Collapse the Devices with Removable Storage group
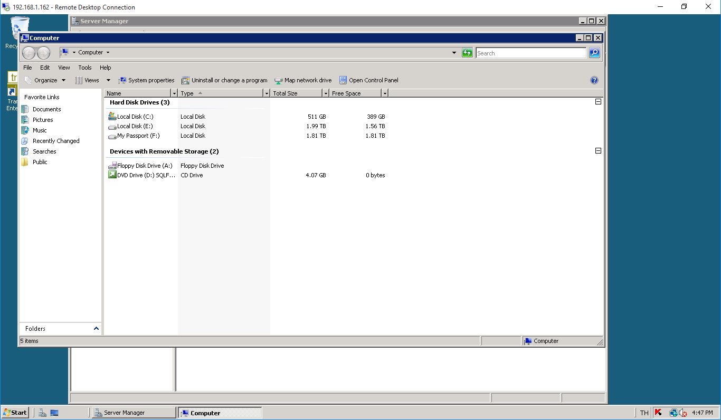The width and height of the screenshot is (721, 420). [598, 151]
